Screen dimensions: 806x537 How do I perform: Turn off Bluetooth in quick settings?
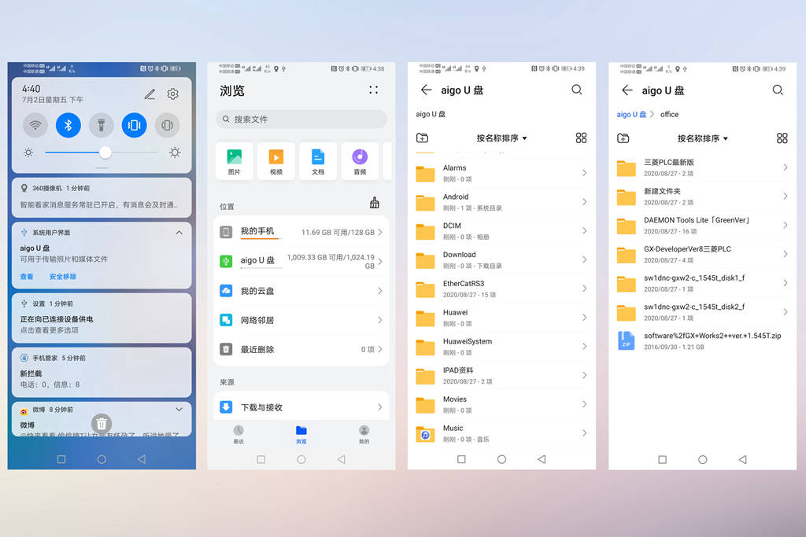(x=68, y=125)
